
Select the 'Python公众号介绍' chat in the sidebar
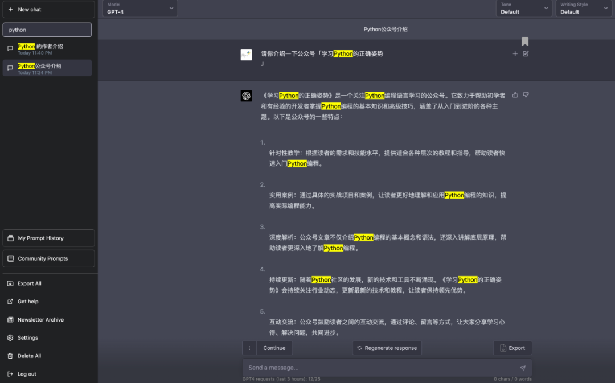click(x=47, y=68)
